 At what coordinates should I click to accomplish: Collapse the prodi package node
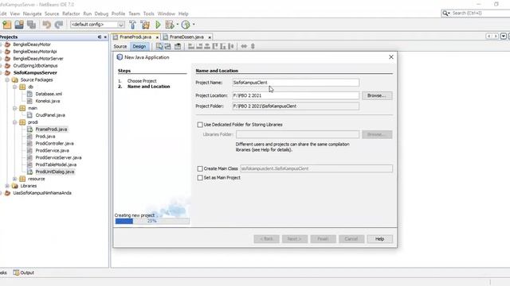14,122
